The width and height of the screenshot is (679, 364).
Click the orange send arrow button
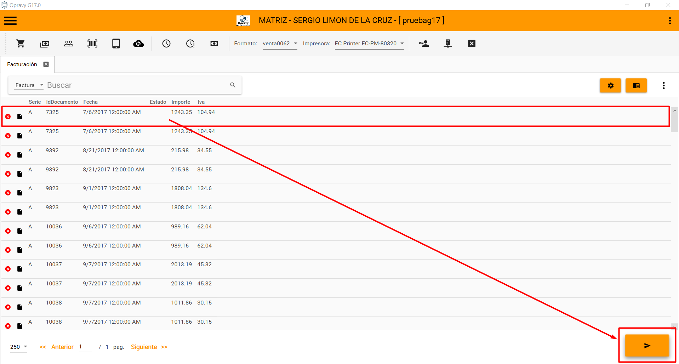[647, 346]
